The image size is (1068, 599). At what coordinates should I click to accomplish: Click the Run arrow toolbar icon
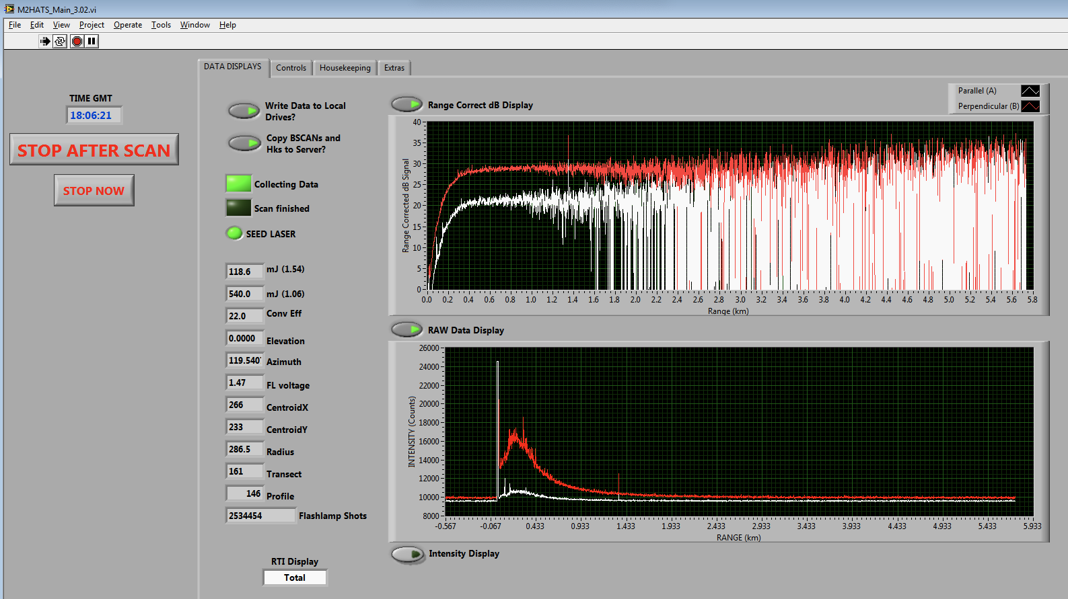(44, 41)
